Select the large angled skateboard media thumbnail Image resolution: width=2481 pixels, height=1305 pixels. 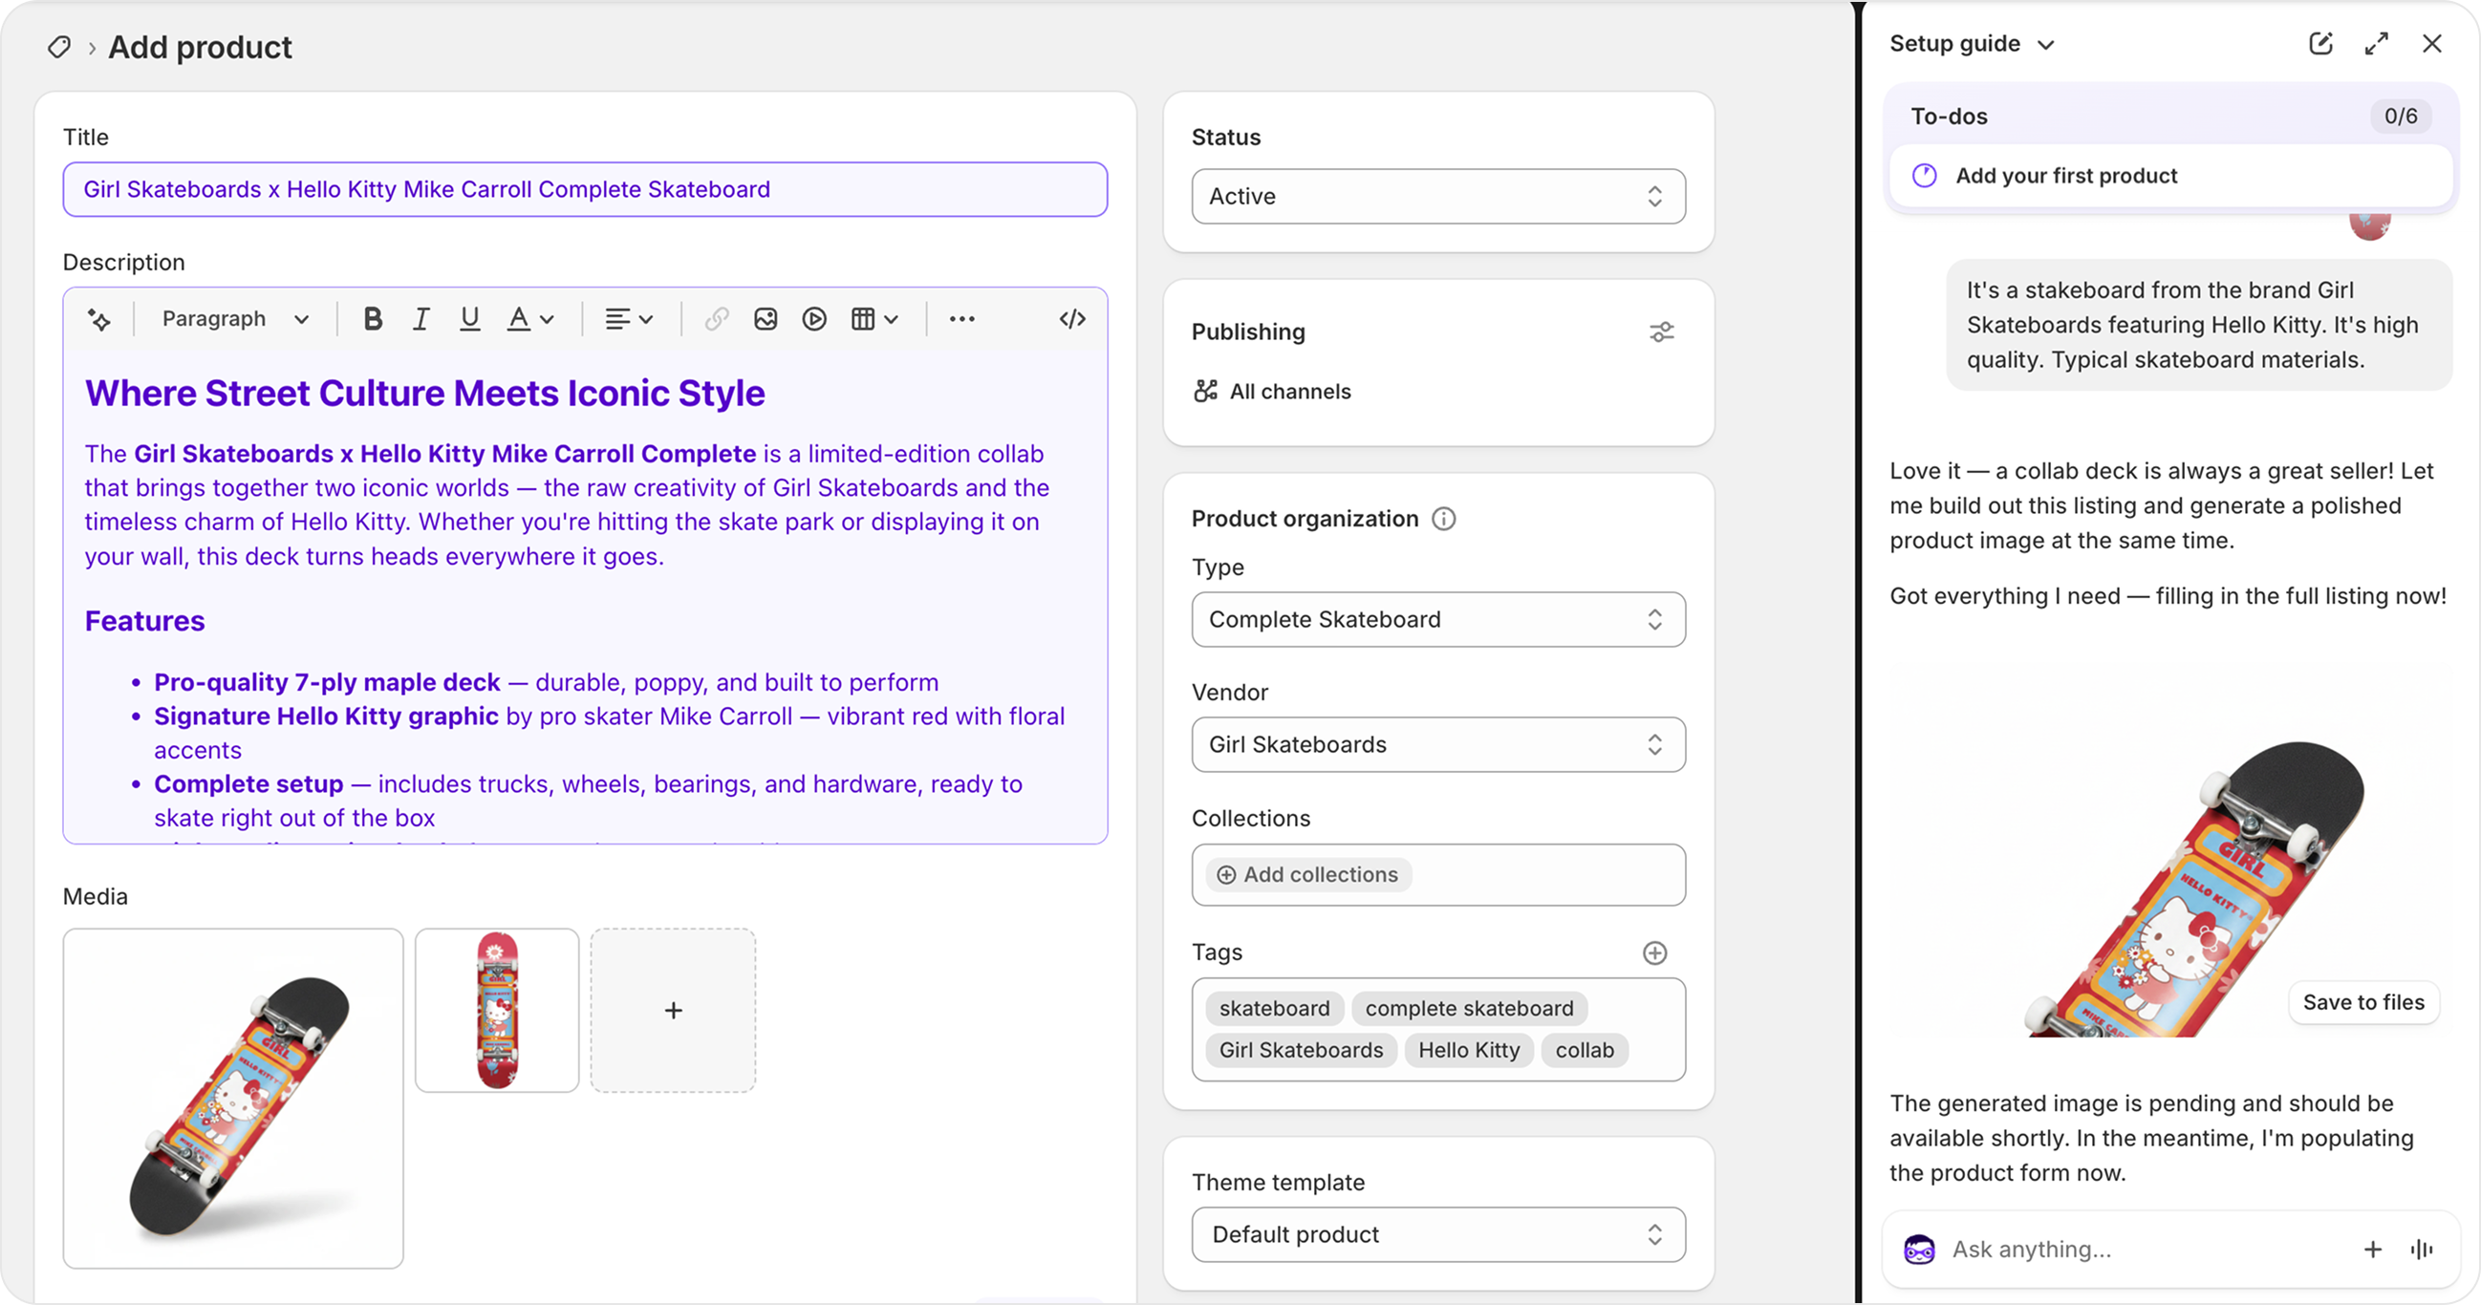[233, 1098]
